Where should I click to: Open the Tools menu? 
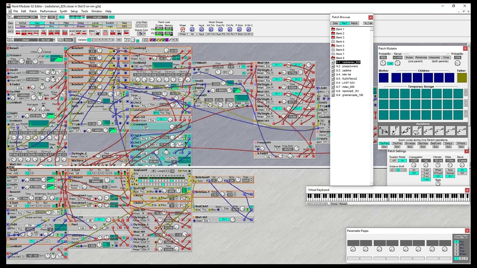click(85, 11)
